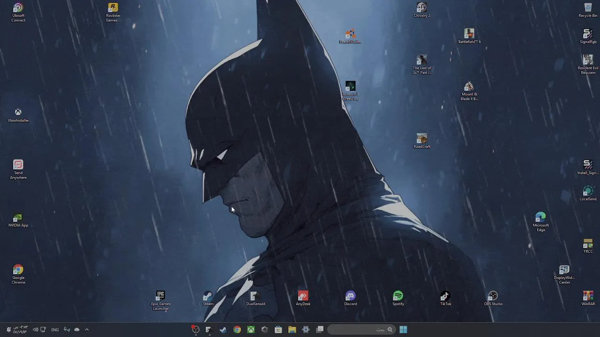
Task: Click the Microsoft Store taskbar icon
Action: (x=278, y=330)
